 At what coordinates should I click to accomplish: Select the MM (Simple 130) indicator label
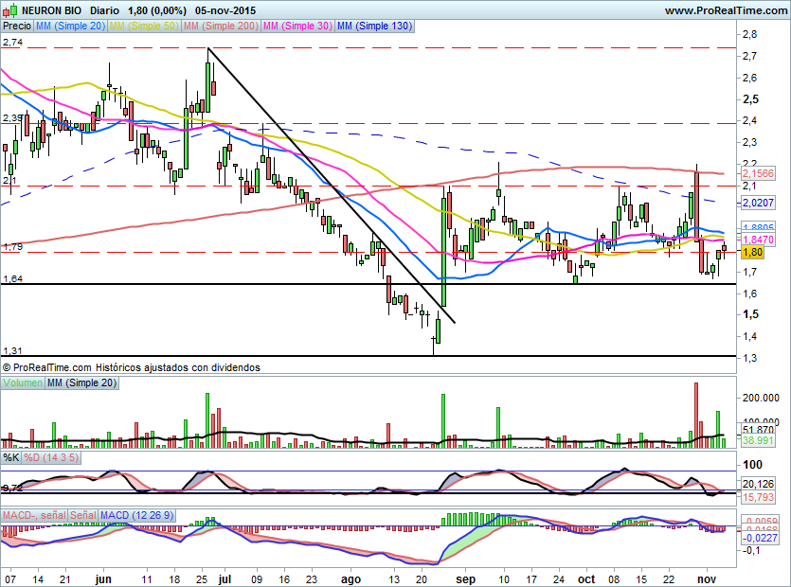pyautogui.click(x=374, y=27)
